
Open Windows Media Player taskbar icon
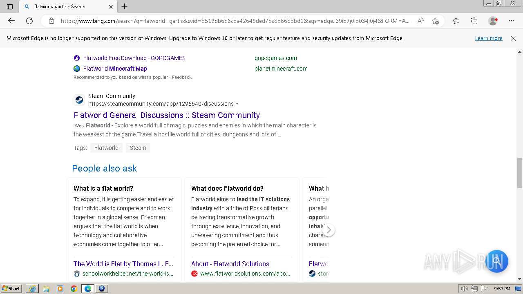point(60,289)
